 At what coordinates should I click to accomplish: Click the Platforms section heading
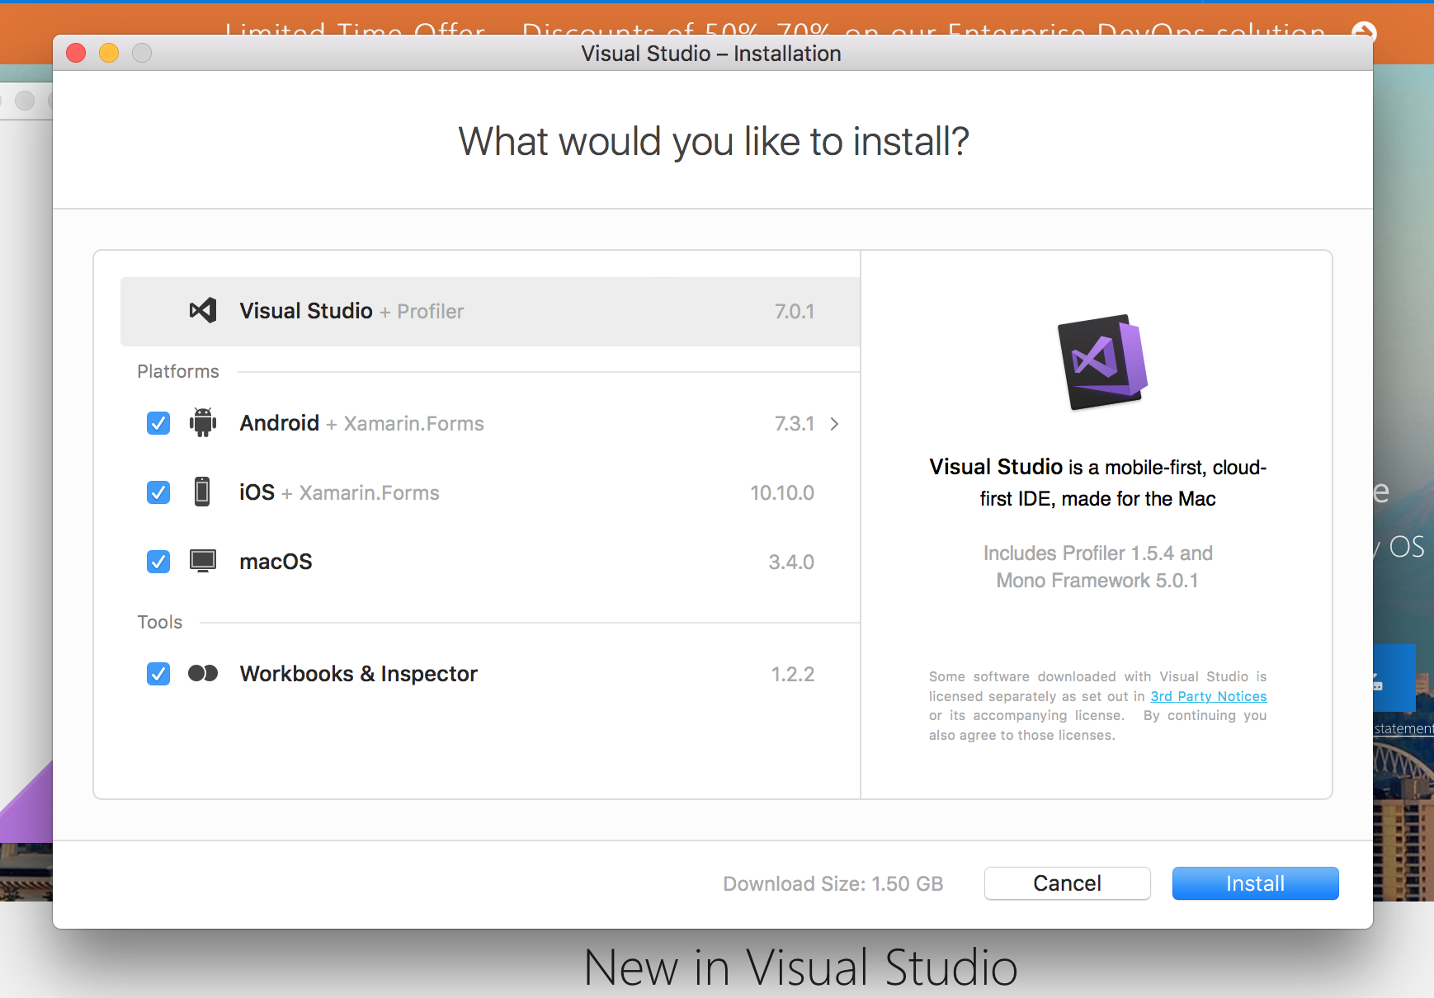178,371
